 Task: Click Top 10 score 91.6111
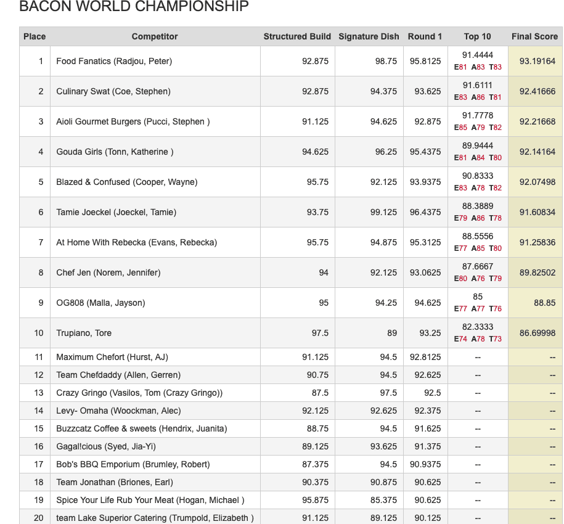pos(477,85)
